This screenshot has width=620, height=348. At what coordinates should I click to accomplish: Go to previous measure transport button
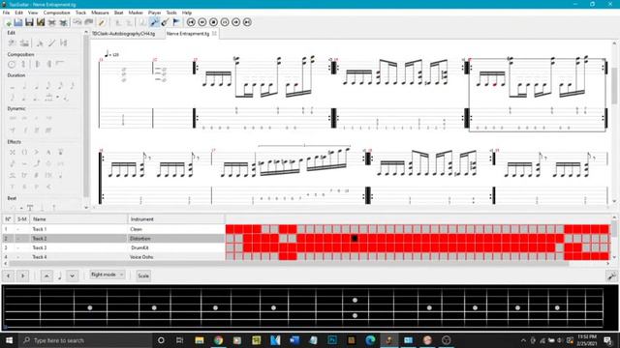tap(202, 22)
